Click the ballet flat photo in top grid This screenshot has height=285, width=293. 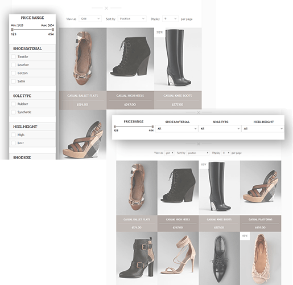click(82, 59)
